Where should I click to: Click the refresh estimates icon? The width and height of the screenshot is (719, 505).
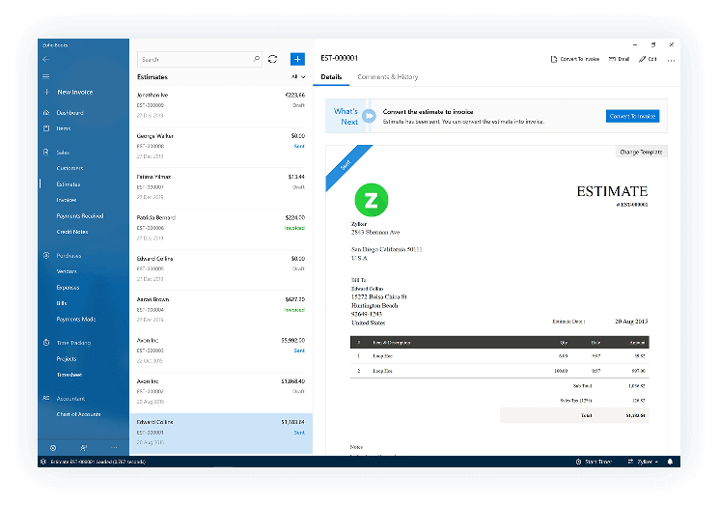pyautogui.click(x=273, y=59)
